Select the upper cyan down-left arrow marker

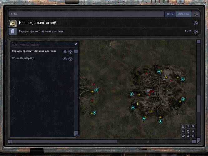pyautogui.click(x=131, y=94)
